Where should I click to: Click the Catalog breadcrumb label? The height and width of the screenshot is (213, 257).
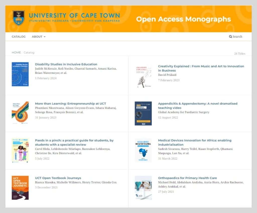(x=29, y=52)
